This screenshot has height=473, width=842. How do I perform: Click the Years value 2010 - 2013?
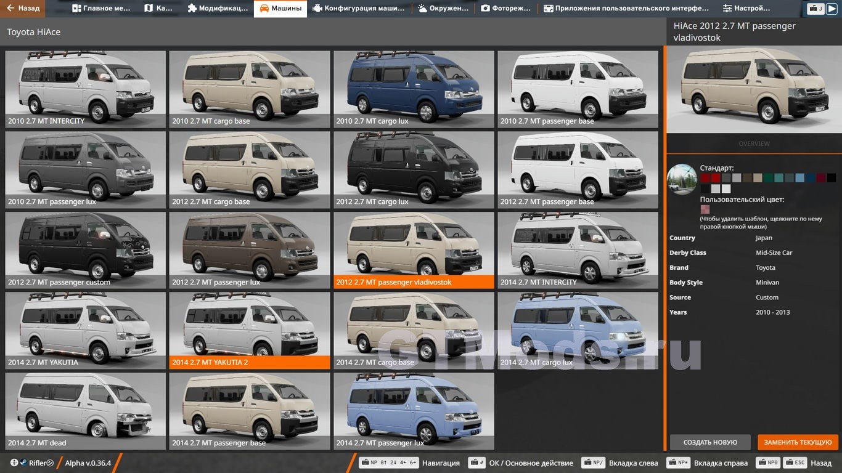click(x=773, y=312)
